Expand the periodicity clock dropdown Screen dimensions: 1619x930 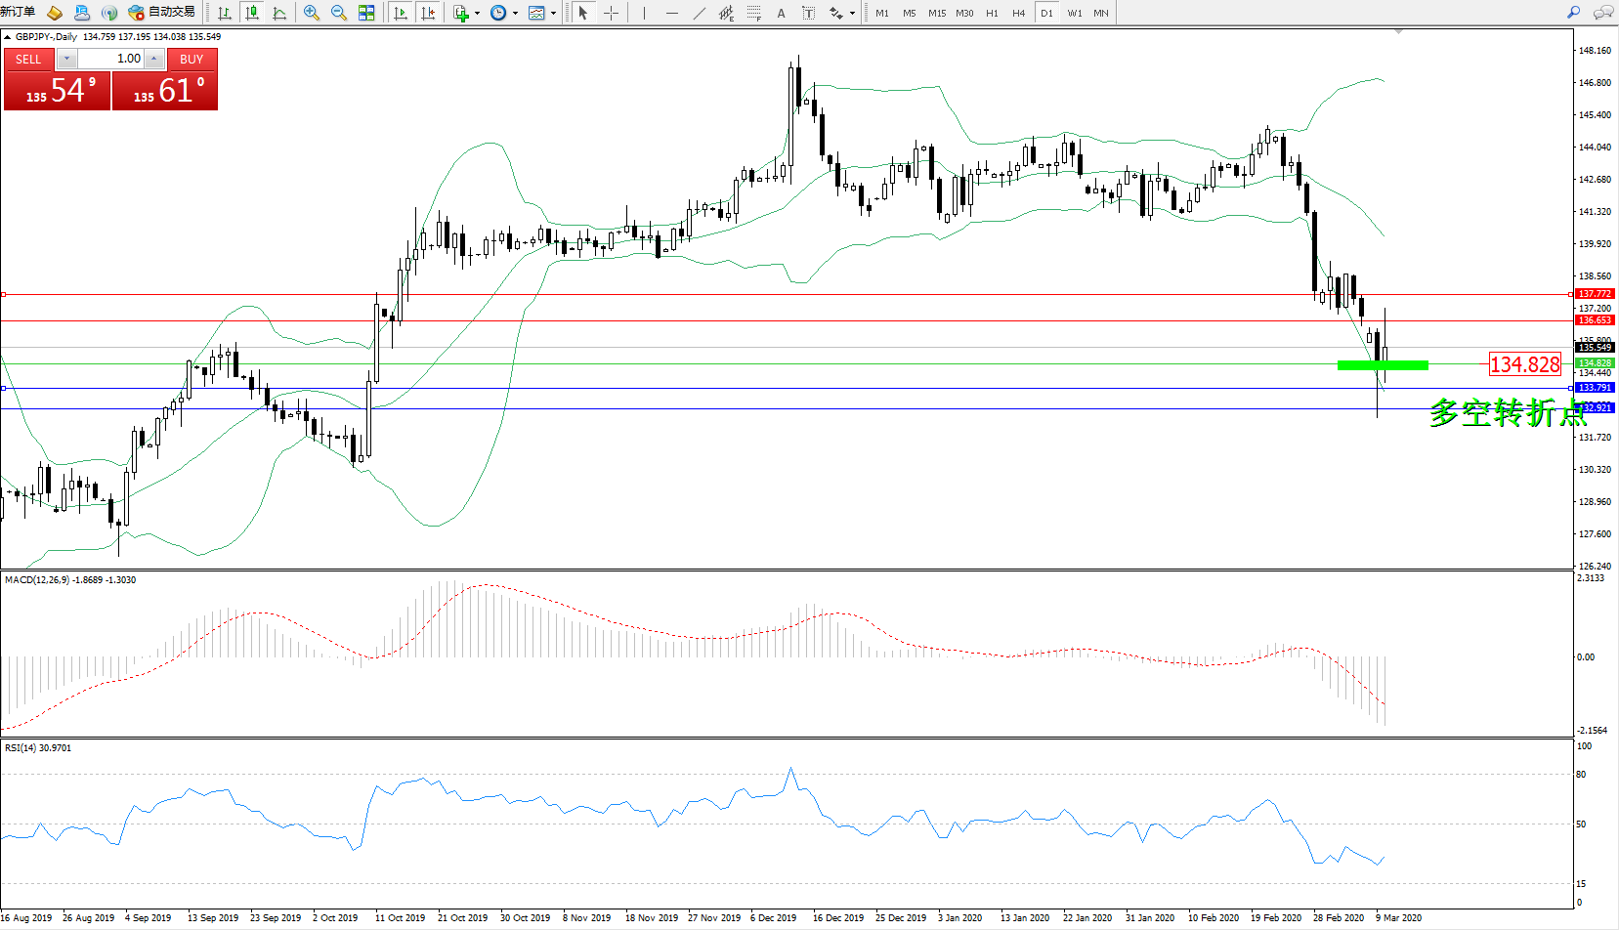click(x=515, y=14)
